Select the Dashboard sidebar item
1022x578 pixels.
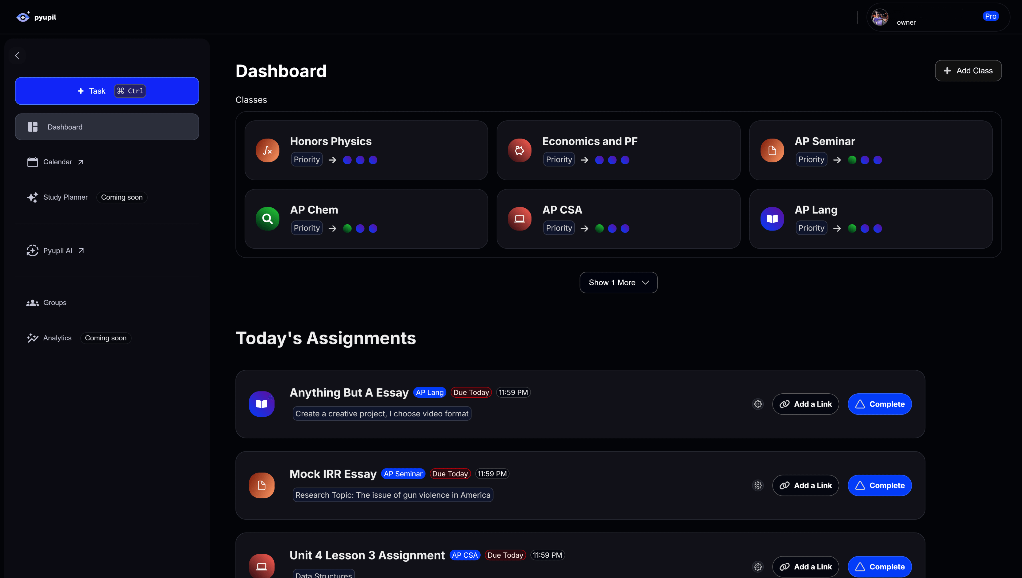point(65,127)
